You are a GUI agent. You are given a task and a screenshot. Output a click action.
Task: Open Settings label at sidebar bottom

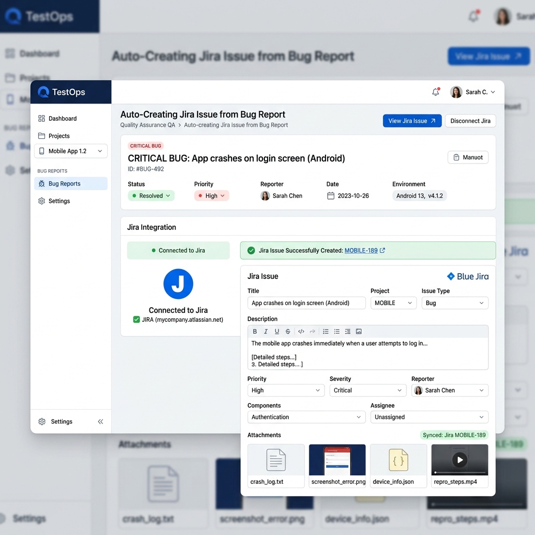62,422
